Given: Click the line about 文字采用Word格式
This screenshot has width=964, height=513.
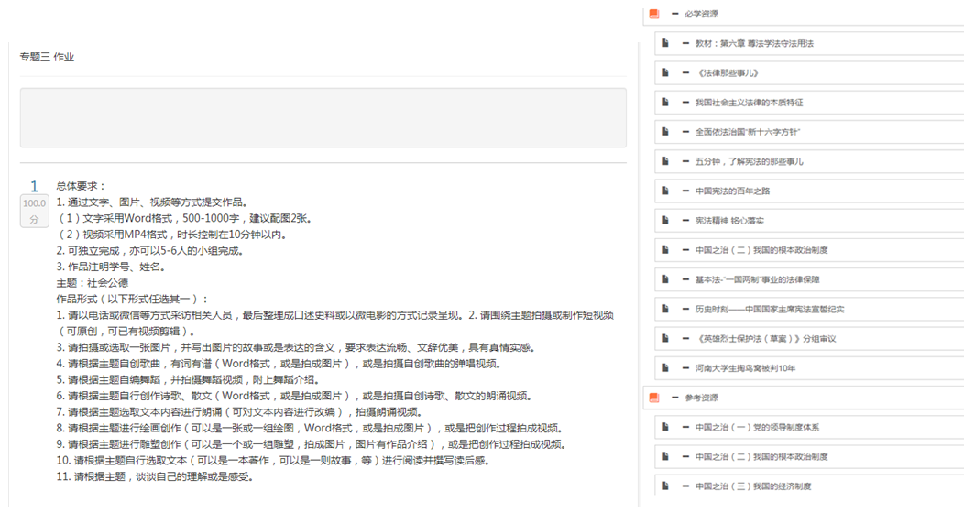Looking at the screenshot, I should 186,218.
